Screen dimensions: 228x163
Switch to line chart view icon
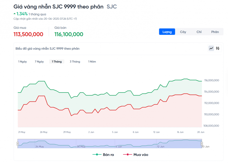211,48
